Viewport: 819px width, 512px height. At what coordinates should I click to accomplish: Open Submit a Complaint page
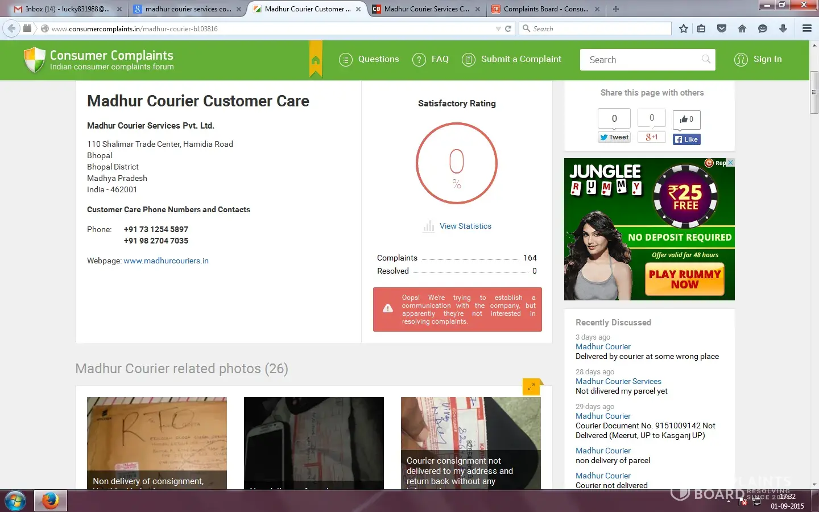(x=511, y=59)
